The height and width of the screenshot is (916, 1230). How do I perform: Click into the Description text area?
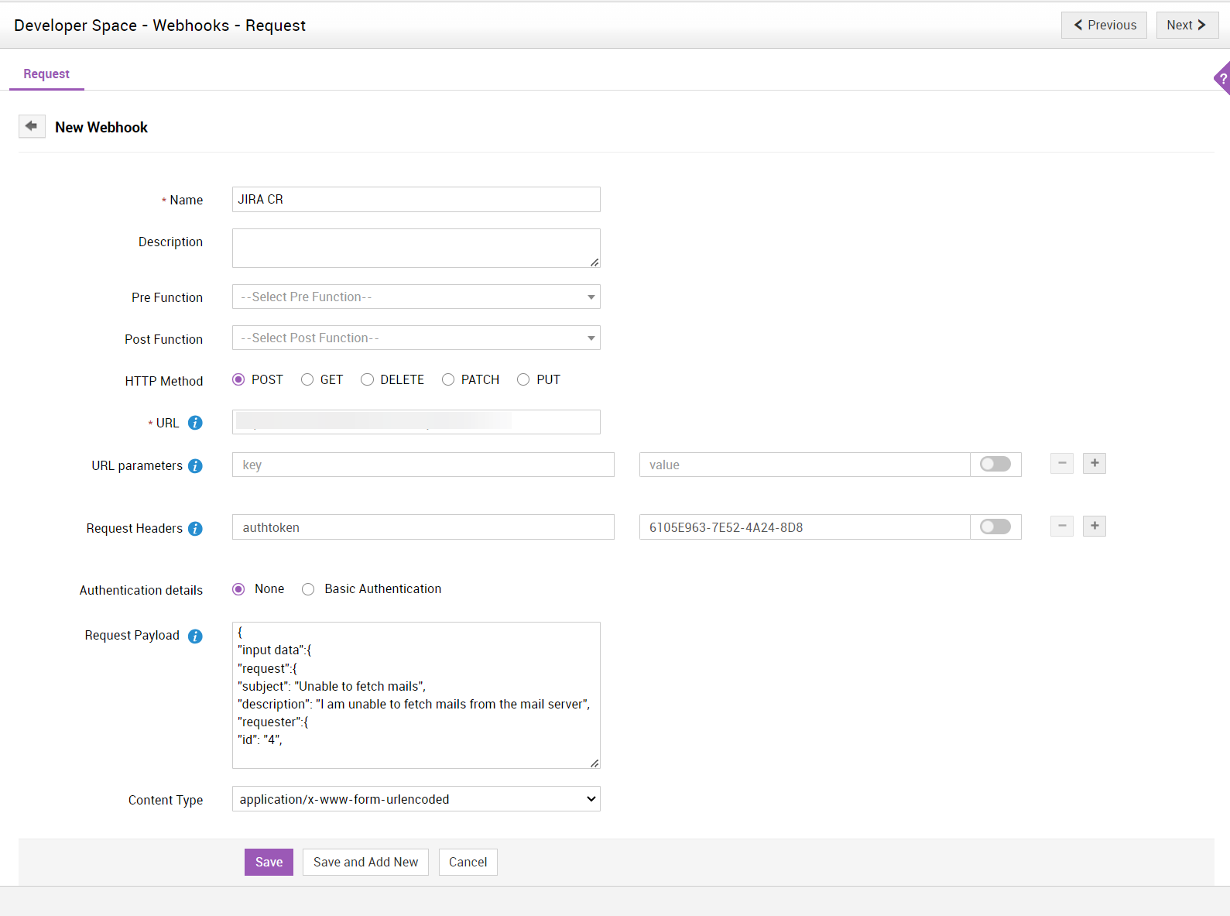pos(416,248)
